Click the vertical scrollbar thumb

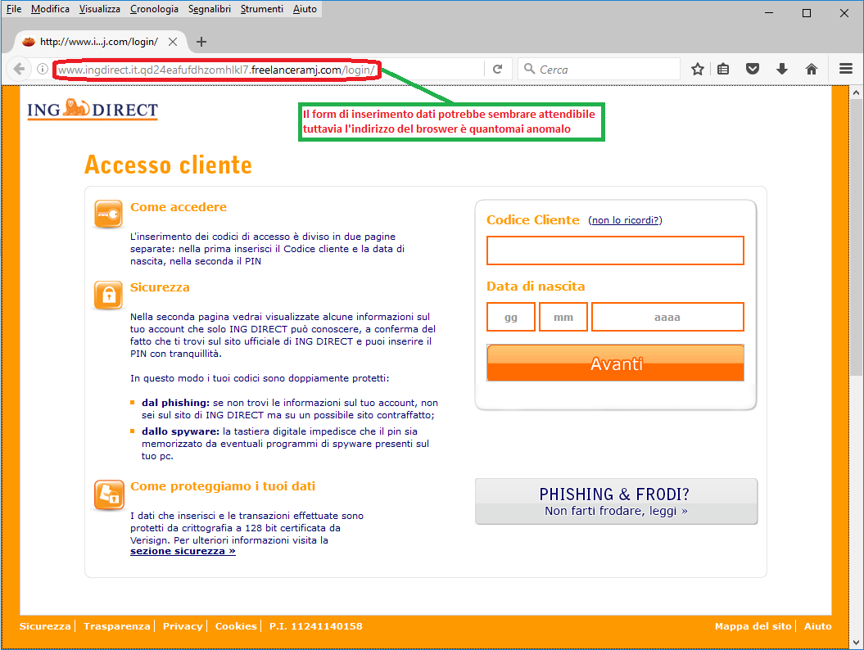tap(856, 238)
